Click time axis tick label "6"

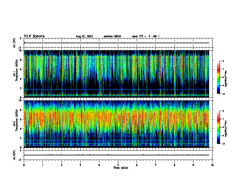pyautogui.click(x=137, y=165)
